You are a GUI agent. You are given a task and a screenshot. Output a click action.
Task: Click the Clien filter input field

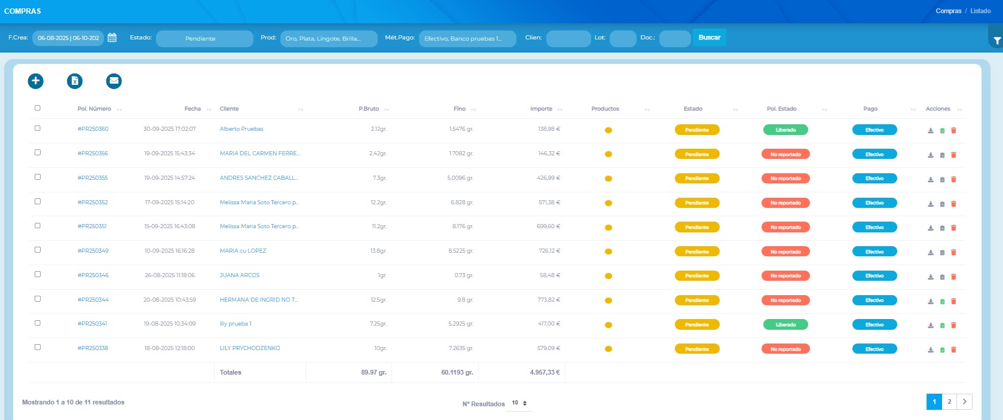(568, 38)
